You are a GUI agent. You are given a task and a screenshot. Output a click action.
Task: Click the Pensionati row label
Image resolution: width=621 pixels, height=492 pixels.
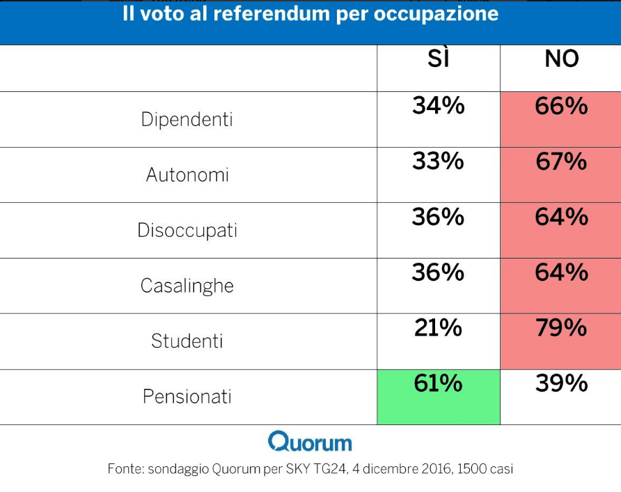(187, 397)
